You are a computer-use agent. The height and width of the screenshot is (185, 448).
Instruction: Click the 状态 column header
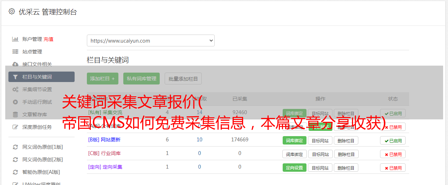coord(393,99)
